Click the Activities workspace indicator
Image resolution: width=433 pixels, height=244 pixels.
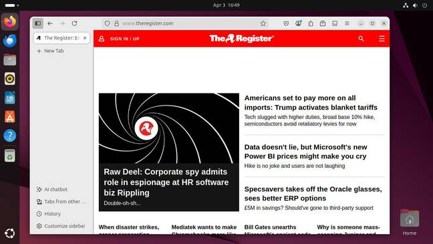[x=12, y=5]
